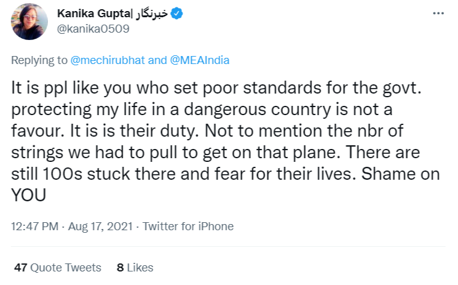Click the number 47 count
Screen dimensions: 458x285
pos(21,268)
